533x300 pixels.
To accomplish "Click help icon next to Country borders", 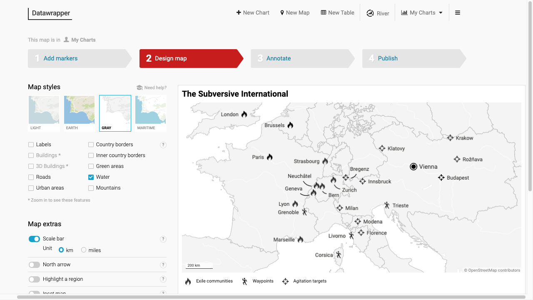I will tap(163, 145).
